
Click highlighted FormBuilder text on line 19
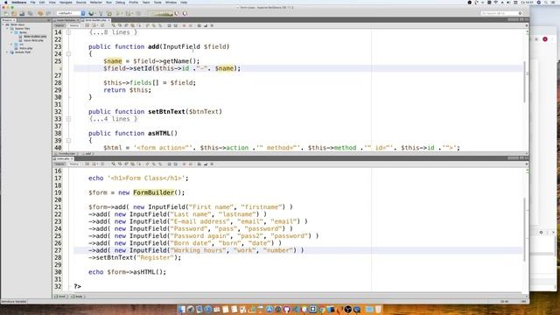(154, 192)
